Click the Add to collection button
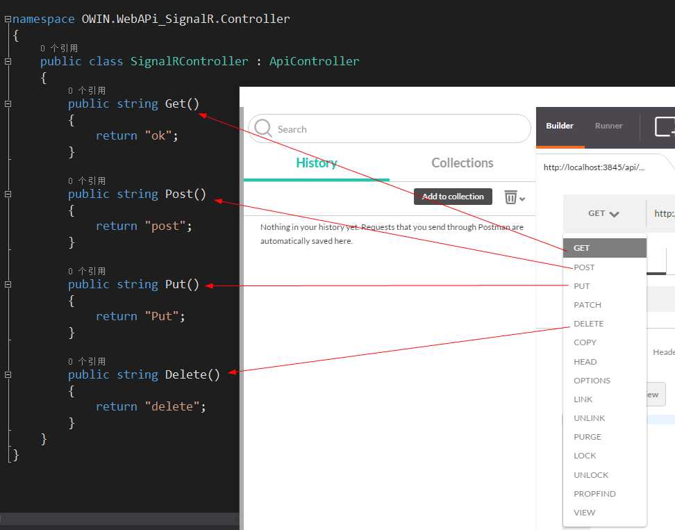This screenshot has height=530, width=675. click(x=453, y=197)
